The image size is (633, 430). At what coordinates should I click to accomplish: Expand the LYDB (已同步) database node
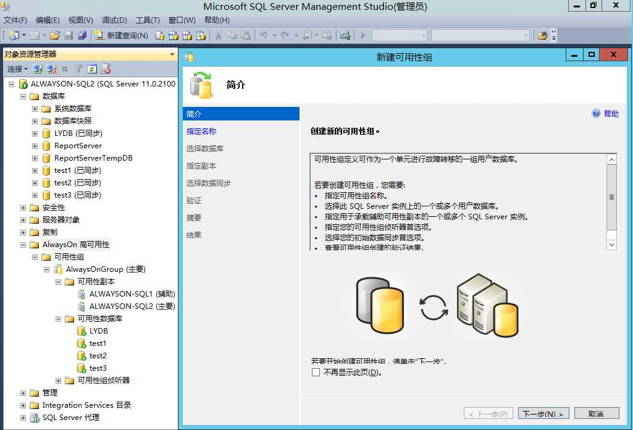point(35,133)
